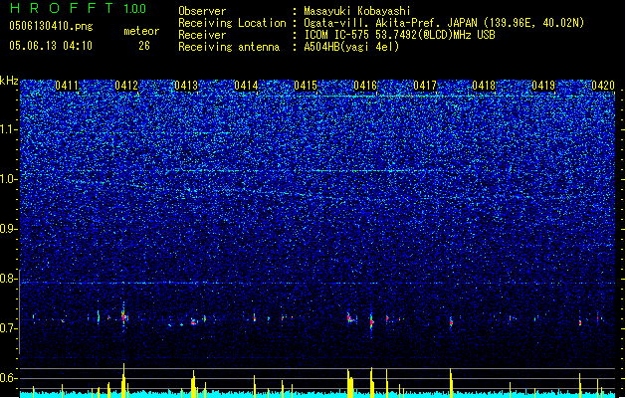Click the 0411 time marker
Viewport: 626px width, 398px height.
tap(67, 86)
